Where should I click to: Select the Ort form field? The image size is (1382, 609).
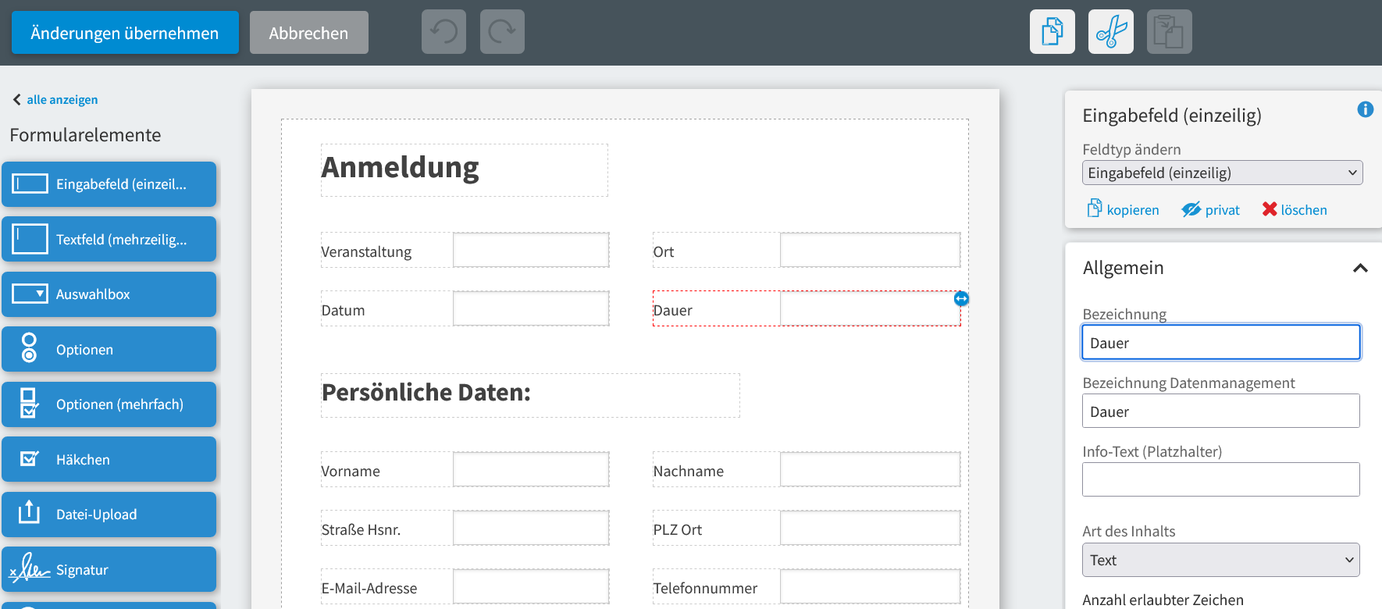807,250
